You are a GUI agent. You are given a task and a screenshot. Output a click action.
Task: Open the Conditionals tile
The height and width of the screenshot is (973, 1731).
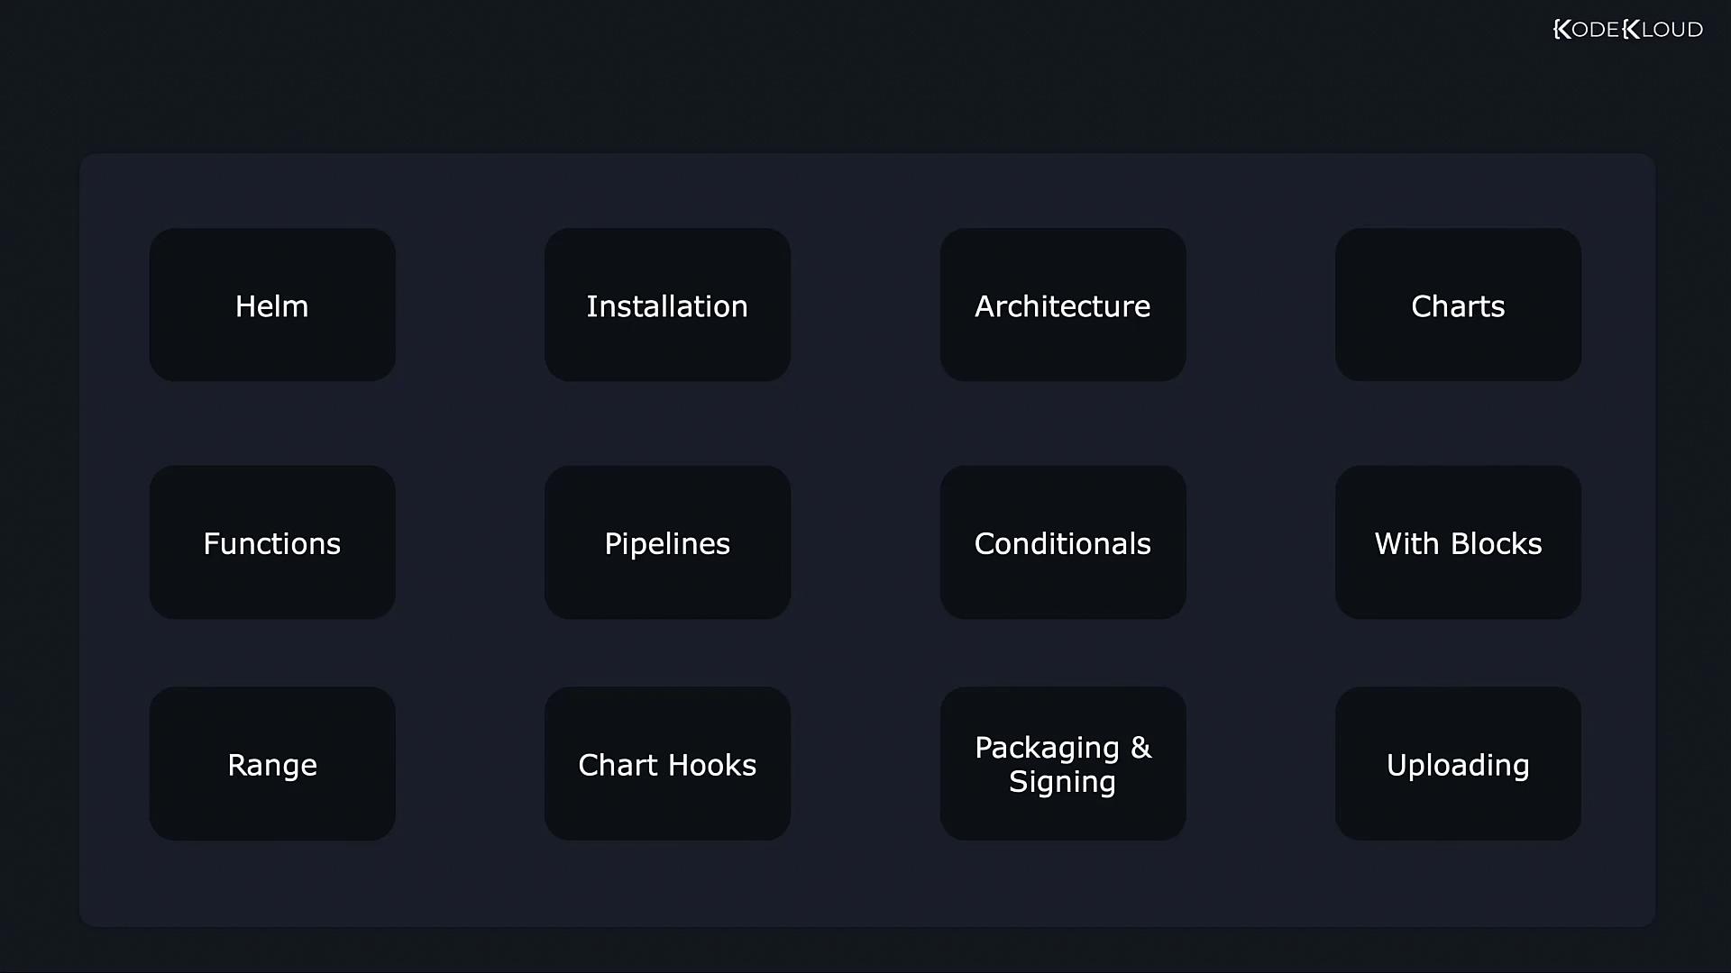tap(1062, 543)
